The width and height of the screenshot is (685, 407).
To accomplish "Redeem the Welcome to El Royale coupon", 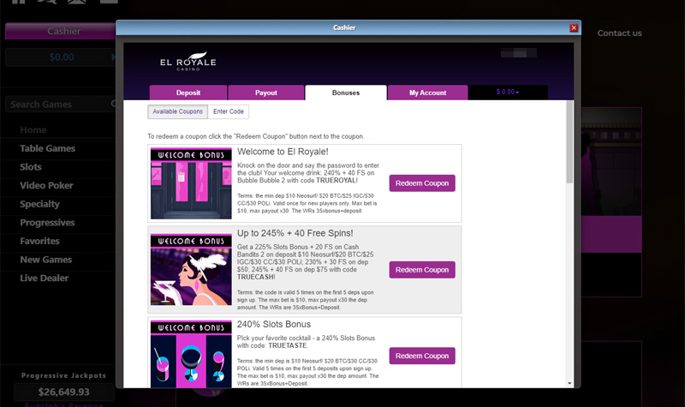I will point(422,183).
